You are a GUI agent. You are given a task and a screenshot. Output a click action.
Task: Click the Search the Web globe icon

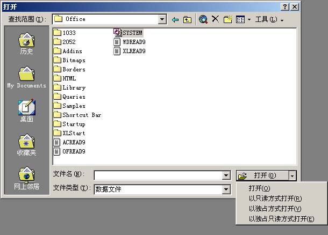[x=203, y=19]
